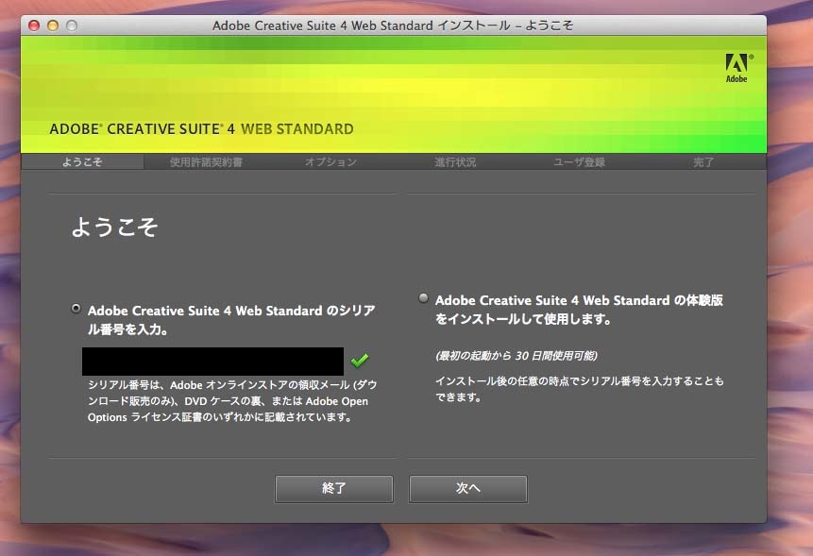
Task: Click the window title bar text
Action: pos(393,25)
